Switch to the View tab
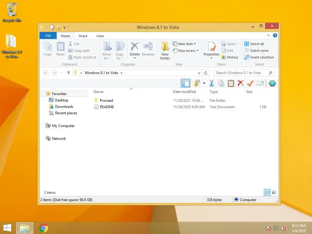 coord(100,36)
